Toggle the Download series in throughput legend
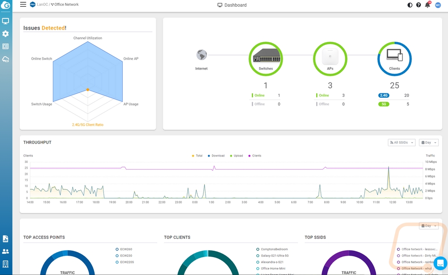The width and height of the screenshot is (448, 275). [x=216, y=156]
